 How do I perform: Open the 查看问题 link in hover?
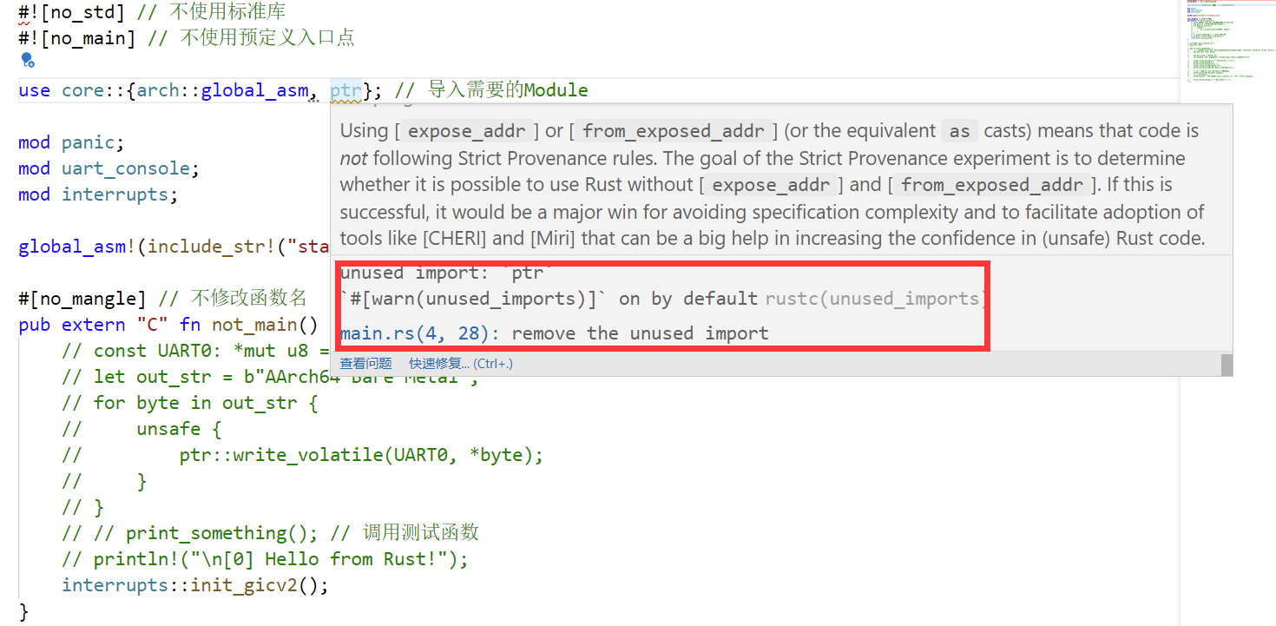click(x=365, y=364)
